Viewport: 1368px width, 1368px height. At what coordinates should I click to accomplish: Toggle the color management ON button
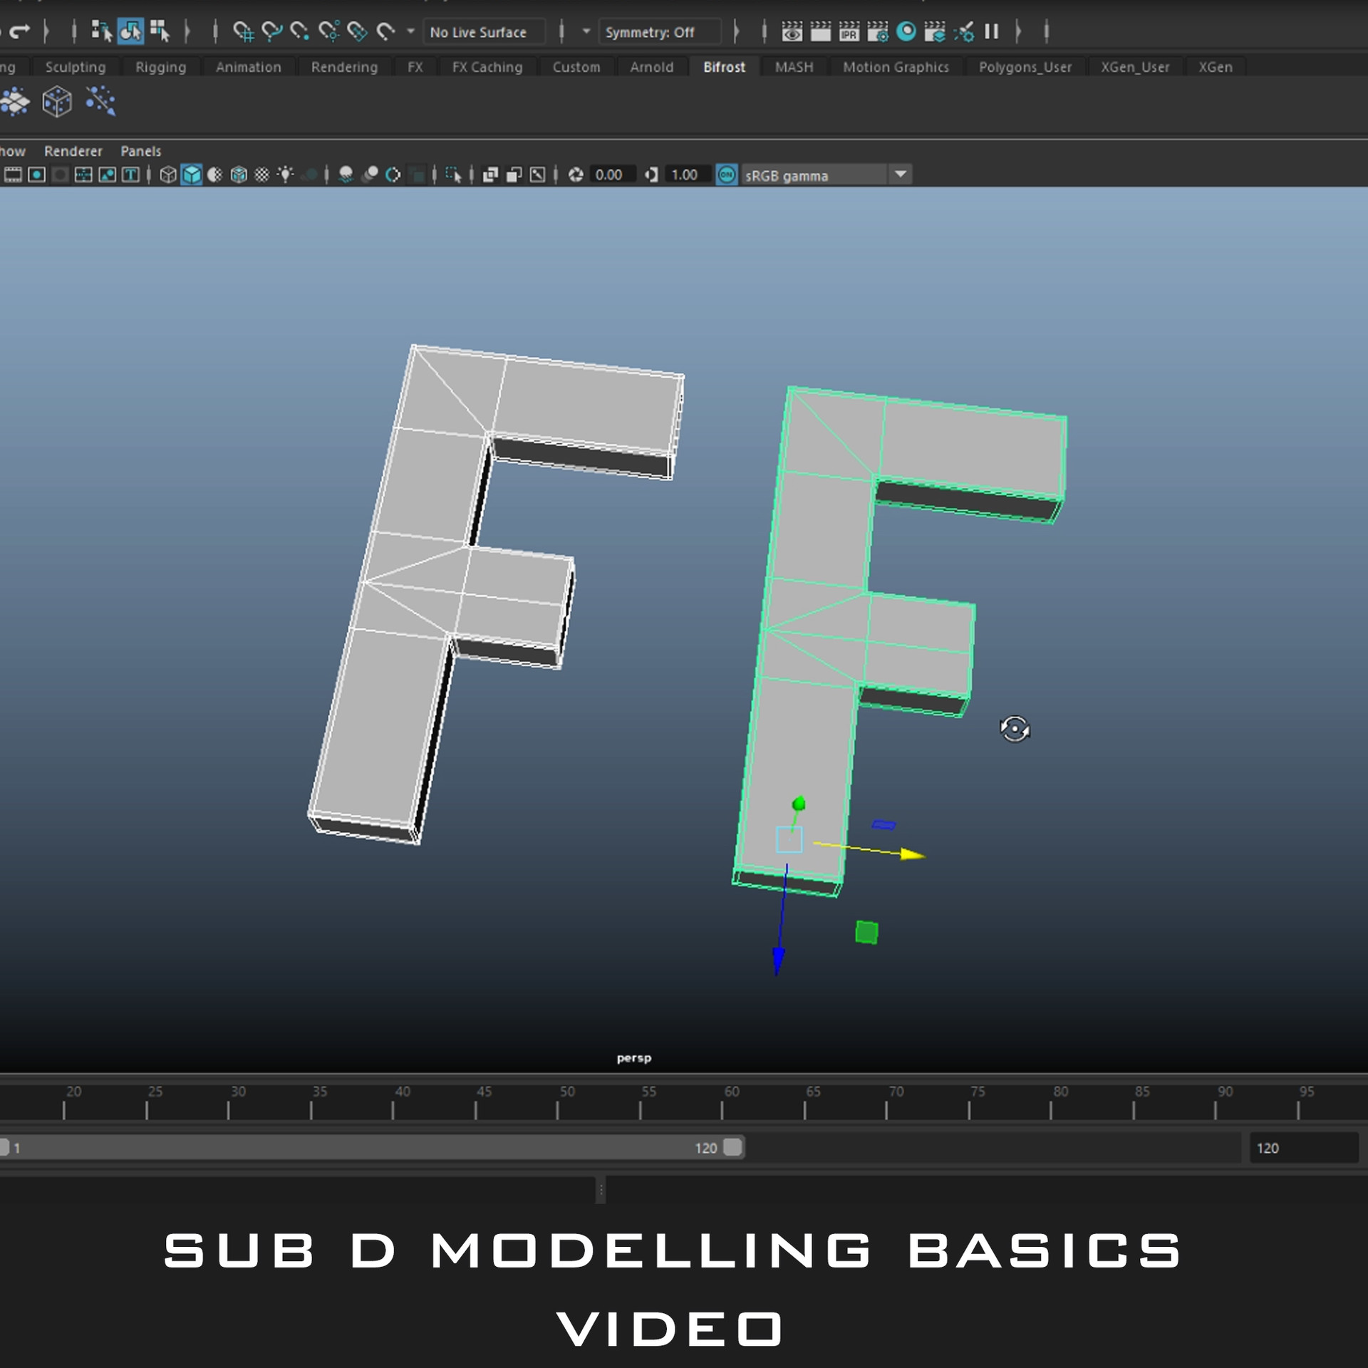(x=727, y=175)
